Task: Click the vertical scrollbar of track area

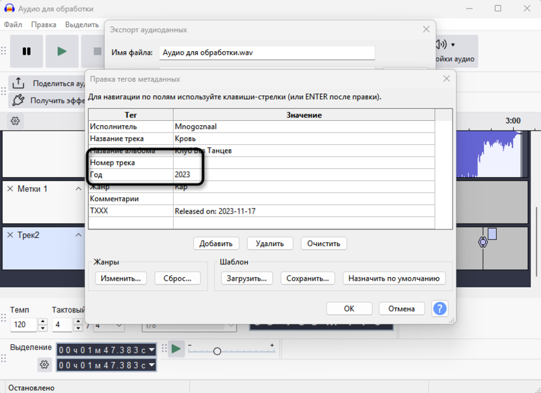Action: (536, 241)
